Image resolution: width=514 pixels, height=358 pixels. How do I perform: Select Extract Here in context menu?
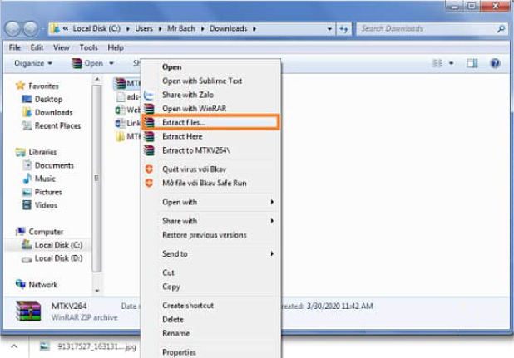click(210, 136)
